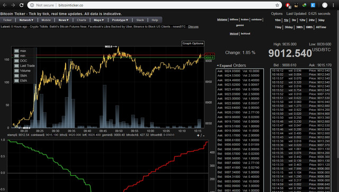Click the minus zoom control below the chart
Viewport: 339px width, 192px height.
pyautogui.click(x=203, y=136)
